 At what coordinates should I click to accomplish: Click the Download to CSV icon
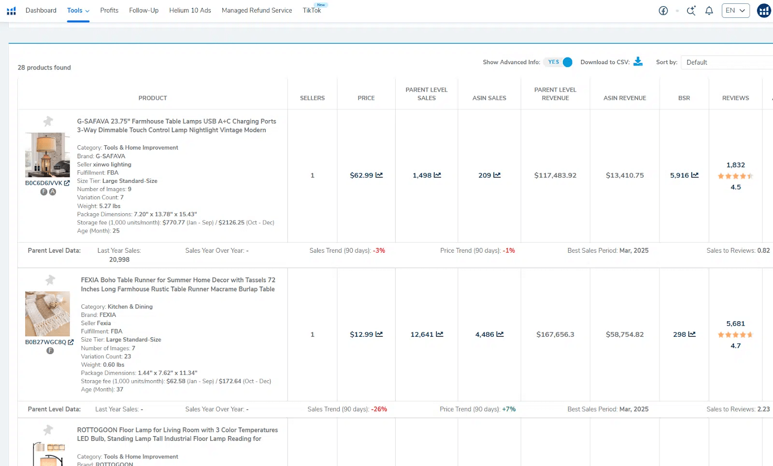638,62
